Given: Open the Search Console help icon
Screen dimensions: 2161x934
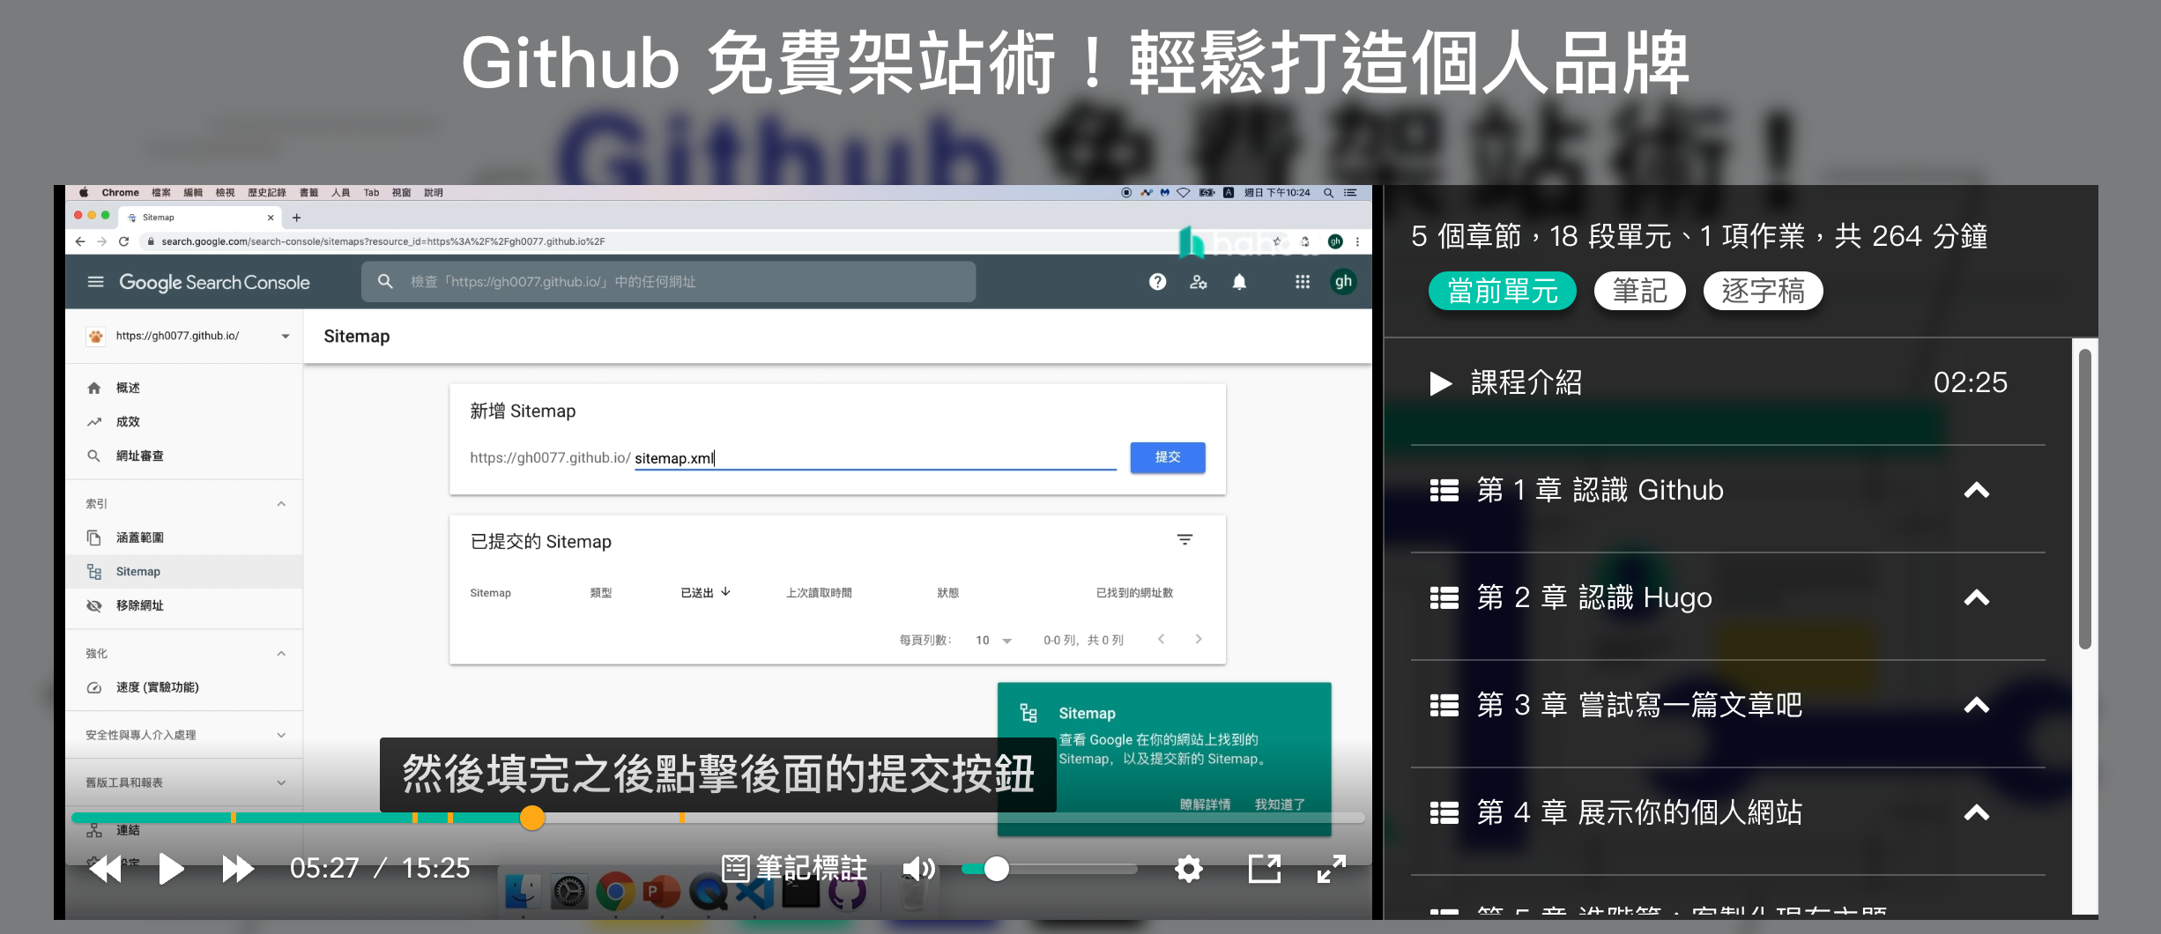Looking at the screenshot, I should point(1156,282).
